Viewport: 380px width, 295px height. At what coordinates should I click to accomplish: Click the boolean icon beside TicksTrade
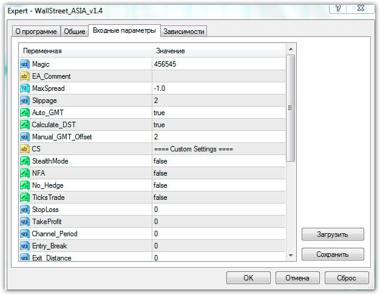coord(25,197)
